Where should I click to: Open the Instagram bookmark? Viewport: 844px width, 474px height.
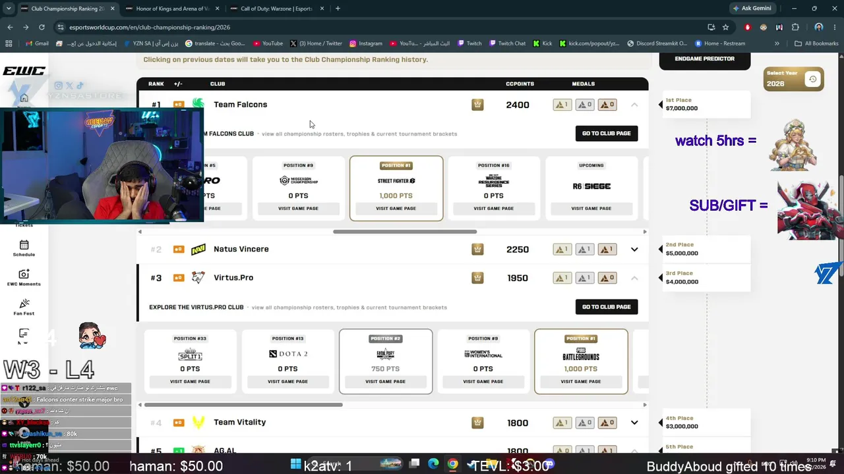pos(366,43)
